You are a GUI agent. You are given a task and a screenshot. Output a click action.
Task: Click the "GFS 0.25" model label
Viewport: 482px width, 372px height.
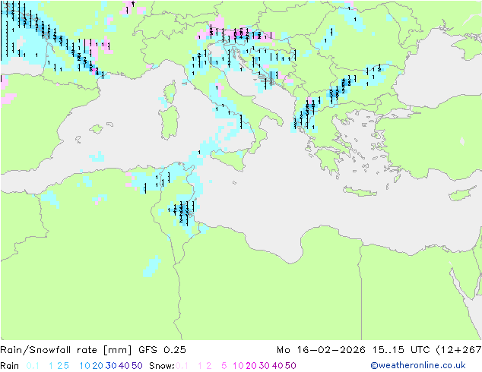pyautogui.click(x=162, y=350)
